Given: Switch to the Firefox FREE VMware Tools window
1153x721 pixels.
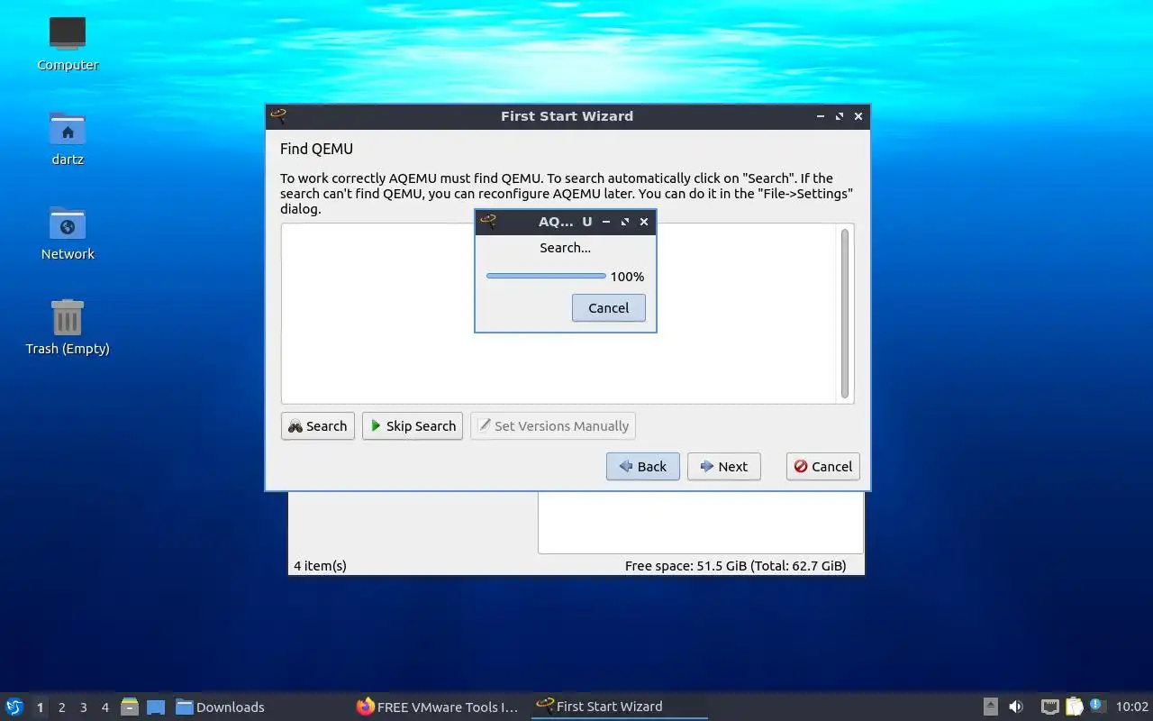Looking at the screenshot, I should click(x=439, y=707).
